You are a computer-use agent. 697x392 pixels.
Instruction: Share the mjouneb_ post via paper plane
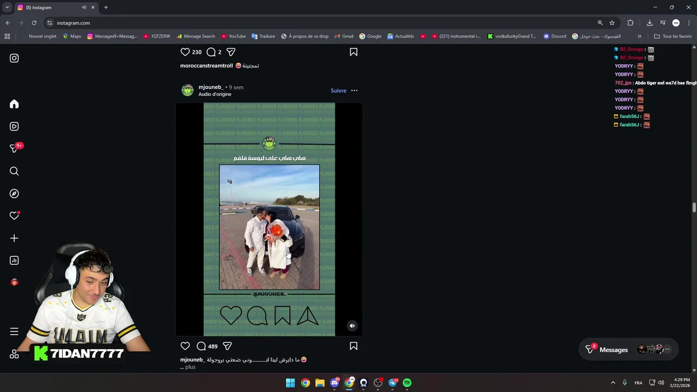click(228, 346)
